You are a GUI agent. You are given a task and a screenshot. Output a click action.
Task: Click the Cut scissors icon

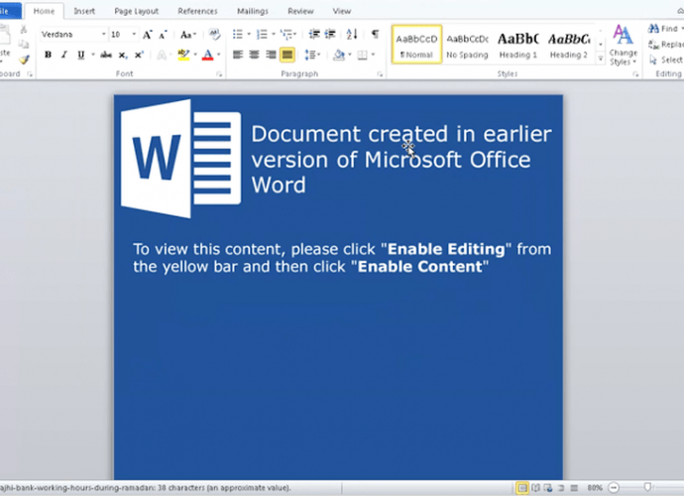pos(24,29)
